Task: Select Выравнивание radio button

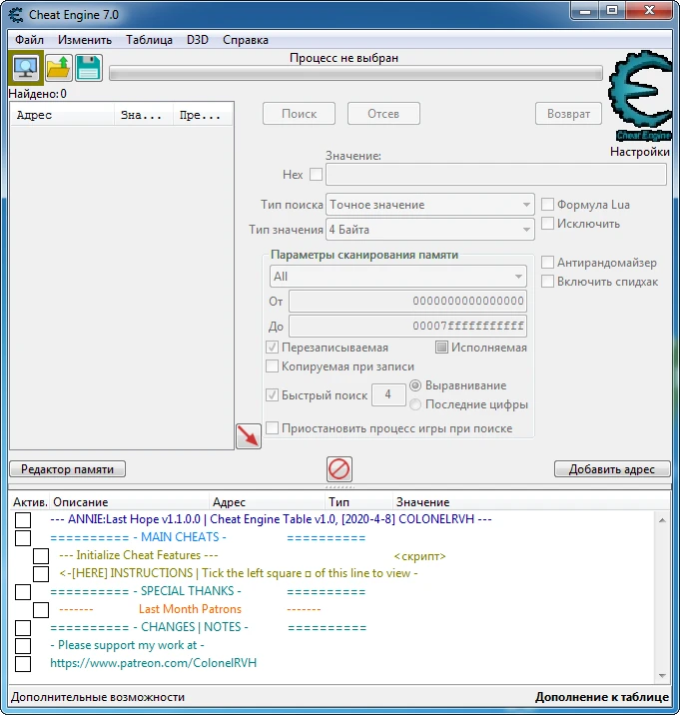Action: click(415, 385)
